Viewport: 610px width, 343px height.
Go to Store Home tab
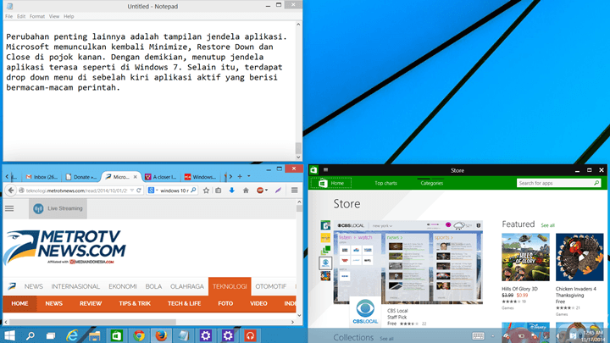pyautogui.click(x=331, y=183)
